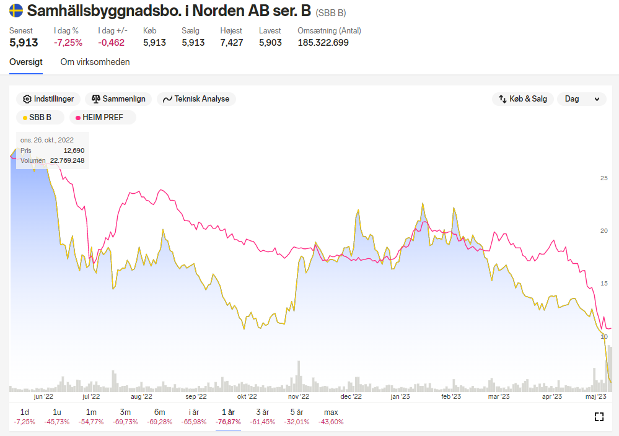Select max time range
The width and height of the screenshot is (619, 436).
(x=331, y=417)
